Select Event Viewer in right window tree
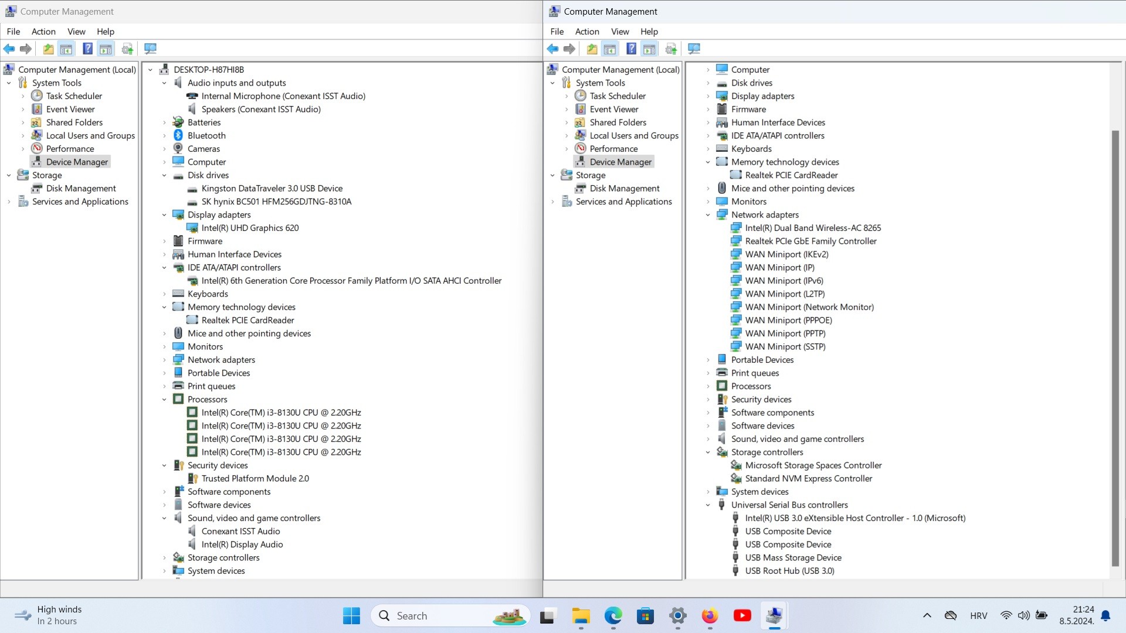The height and width of the screenshot is (633, 1126). (614, 109)
